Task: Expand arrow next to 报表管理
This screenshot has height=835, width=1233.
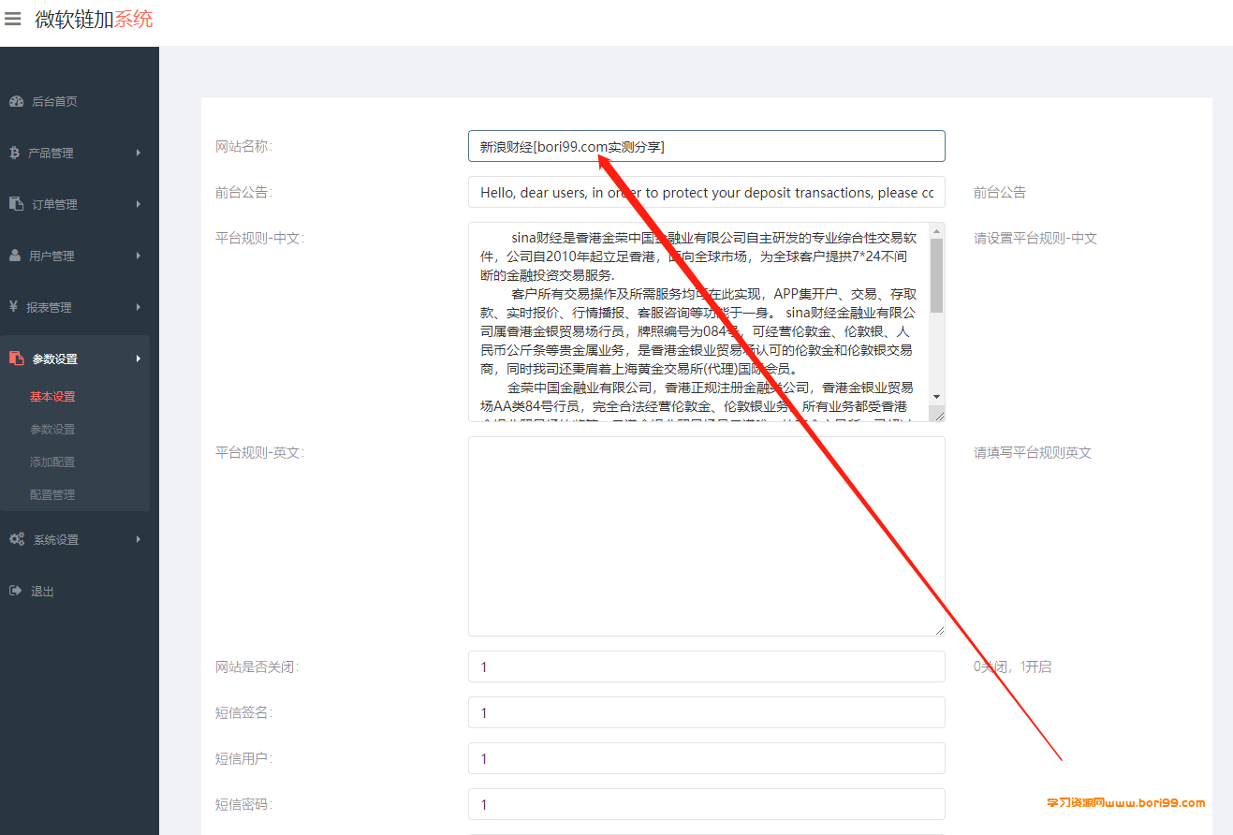Action: 139,307
